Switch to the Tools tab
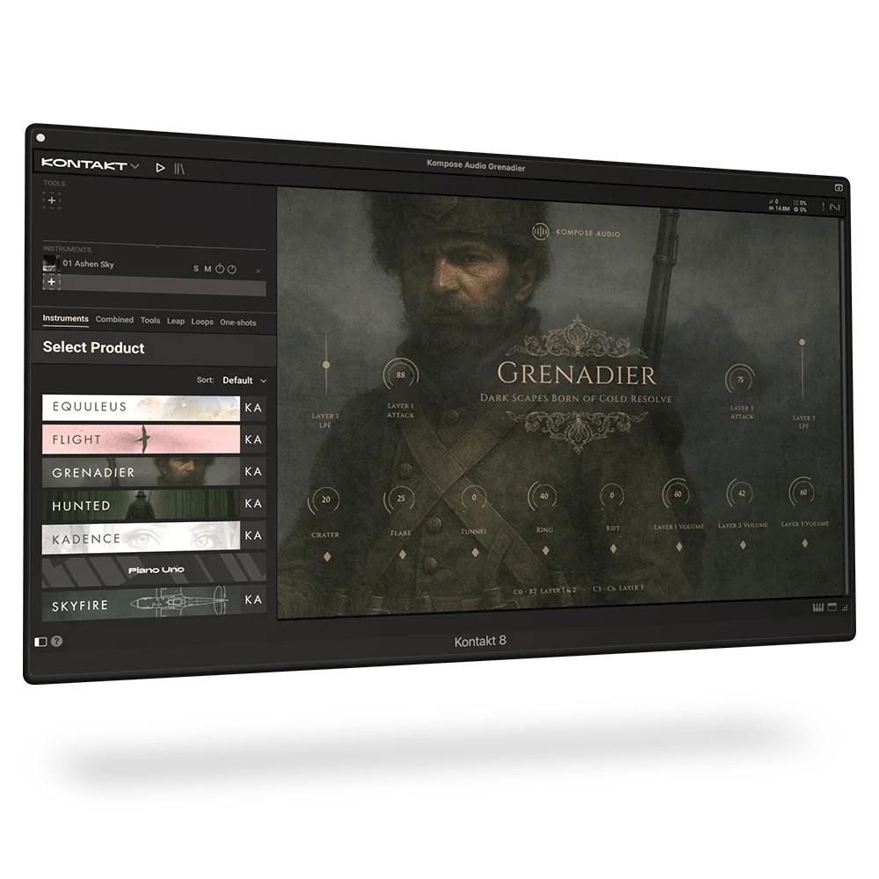This screenshot has height=879, width=879. pos(150,321)
